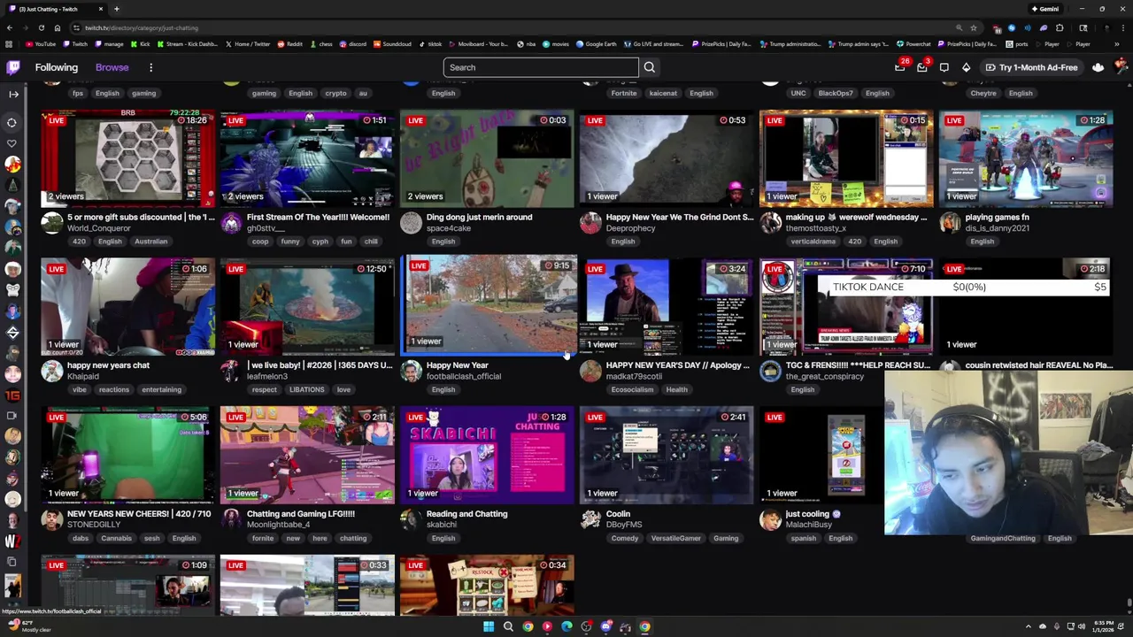Open Microsoft Edge from the taskbar

tap(566, 626)
